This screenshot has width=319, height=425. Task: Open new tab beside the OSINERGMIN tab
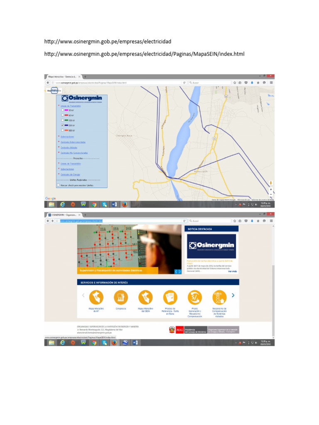click(x=85, y=215)
